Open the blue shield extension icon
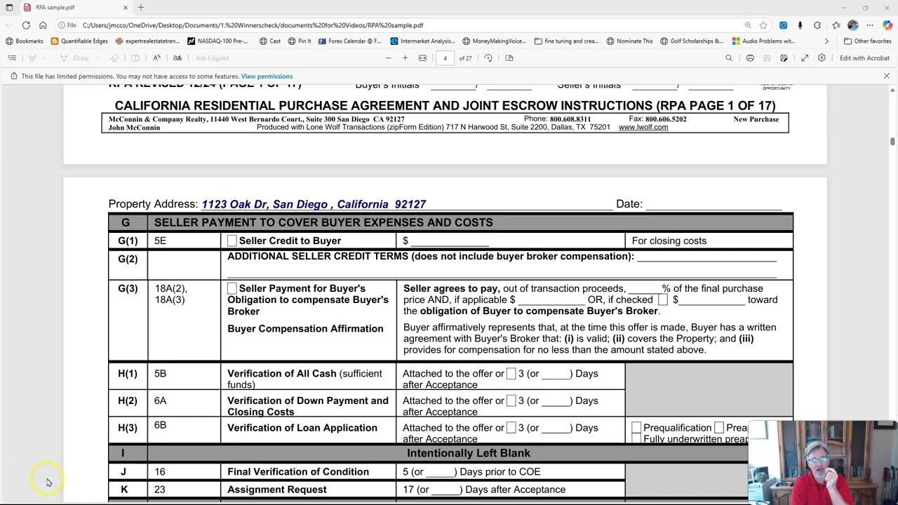The width and height of the screenshot is (898, 505). [784, 25]
